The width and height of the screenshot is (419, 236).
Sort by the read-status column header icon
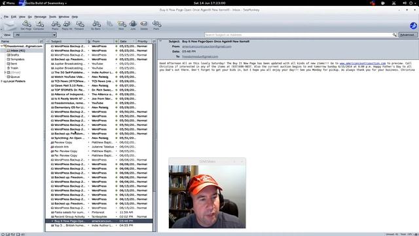(x=117, y=41)
